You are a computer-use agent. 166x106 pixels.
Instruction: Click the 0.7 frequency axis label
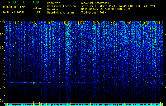click(x=2, y=87)
